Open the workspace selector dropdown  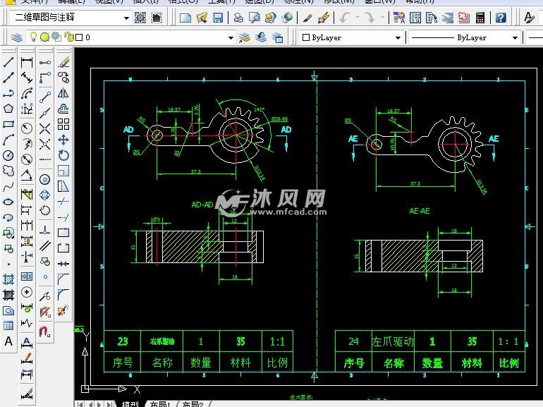(127, 18)
